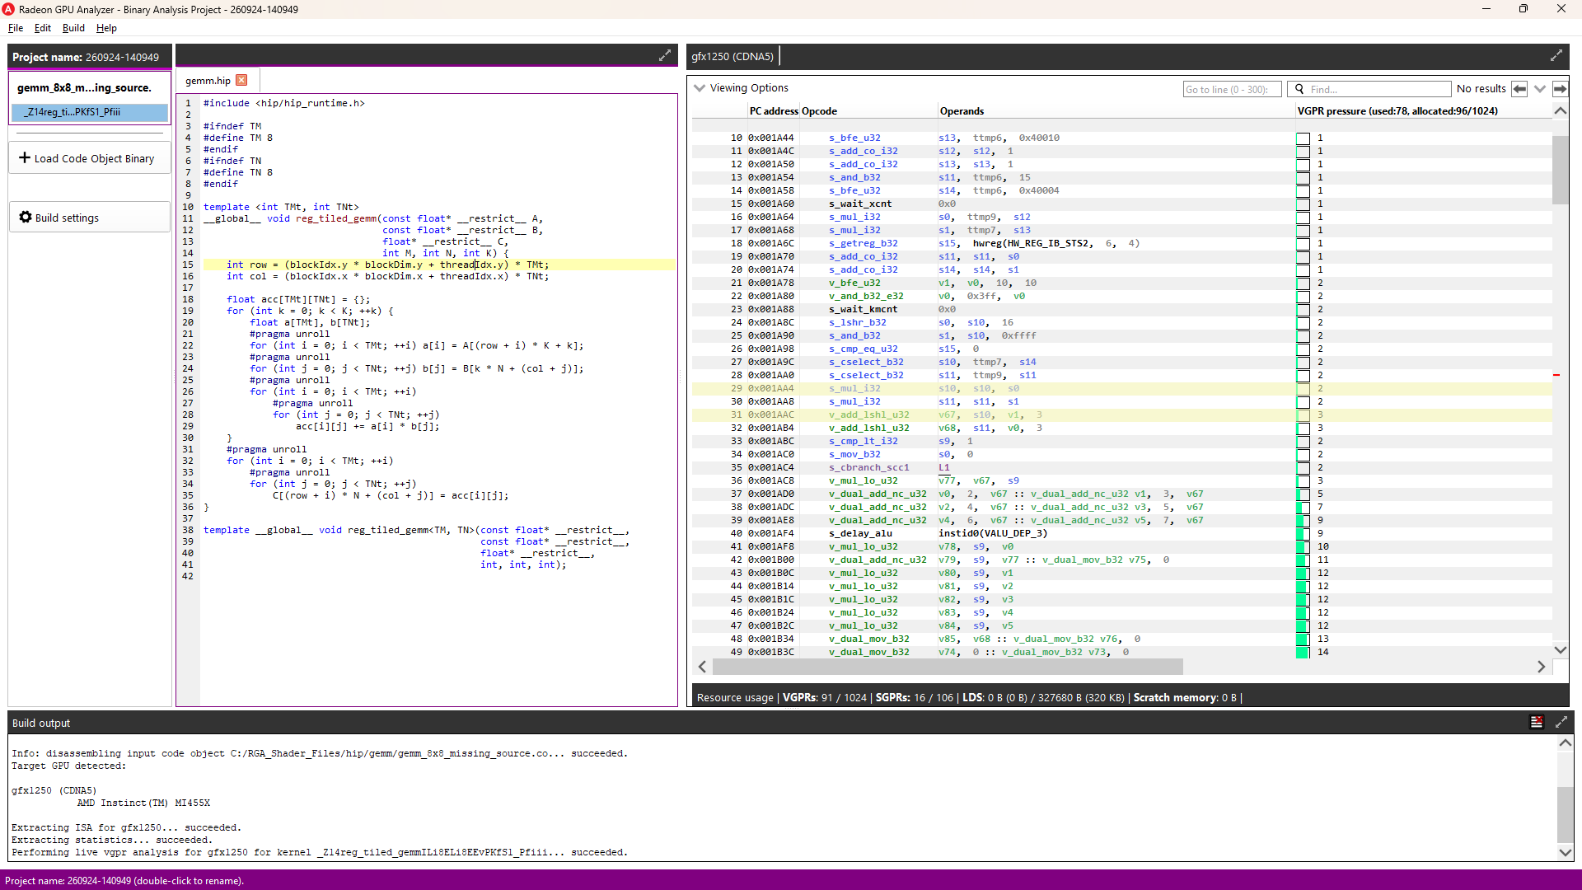Screen dimensions: 1582x890
Task: Click the Build output scroll-up arrow
Action: (x=1566, y=742)
